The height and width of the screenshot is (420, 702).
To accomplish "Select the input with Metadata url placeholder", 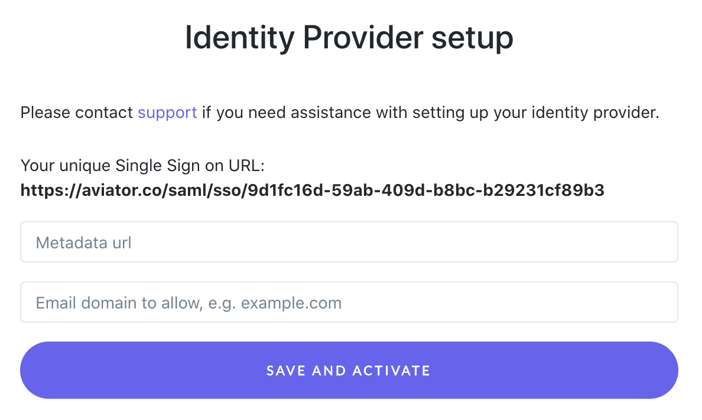I will click(x=349, y=242).
